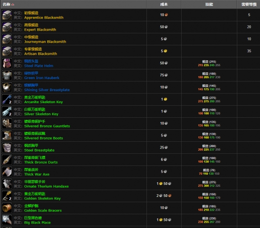Sort by the 技能 skill column header
Screen dimensions: 260x228
(x=209, y=4)
